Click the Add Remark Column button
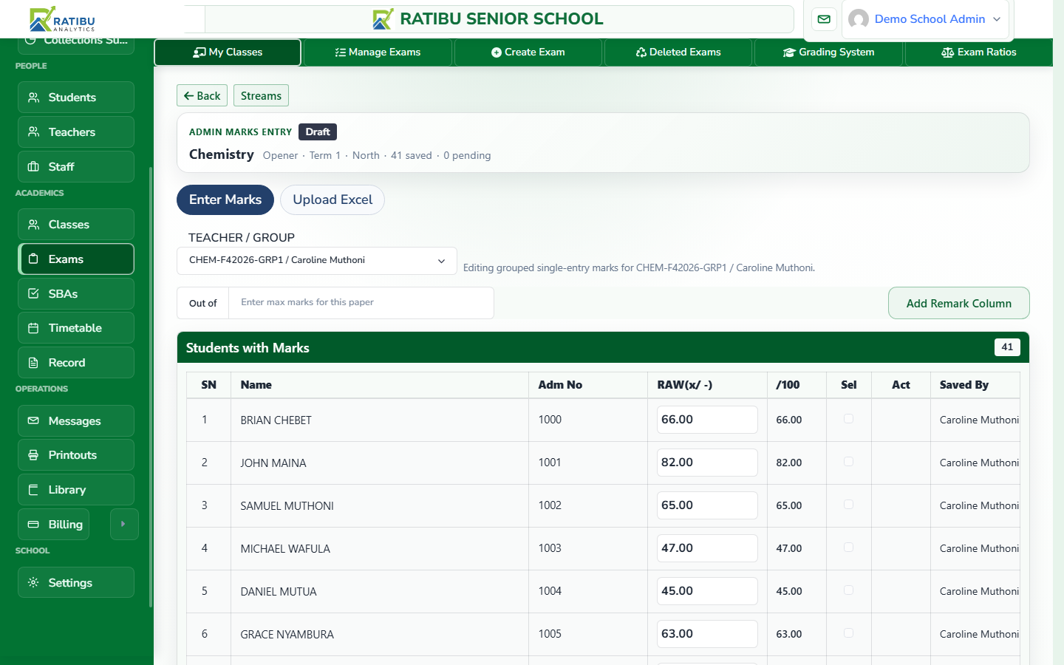 pyautogui.click(x=959, y=304)
